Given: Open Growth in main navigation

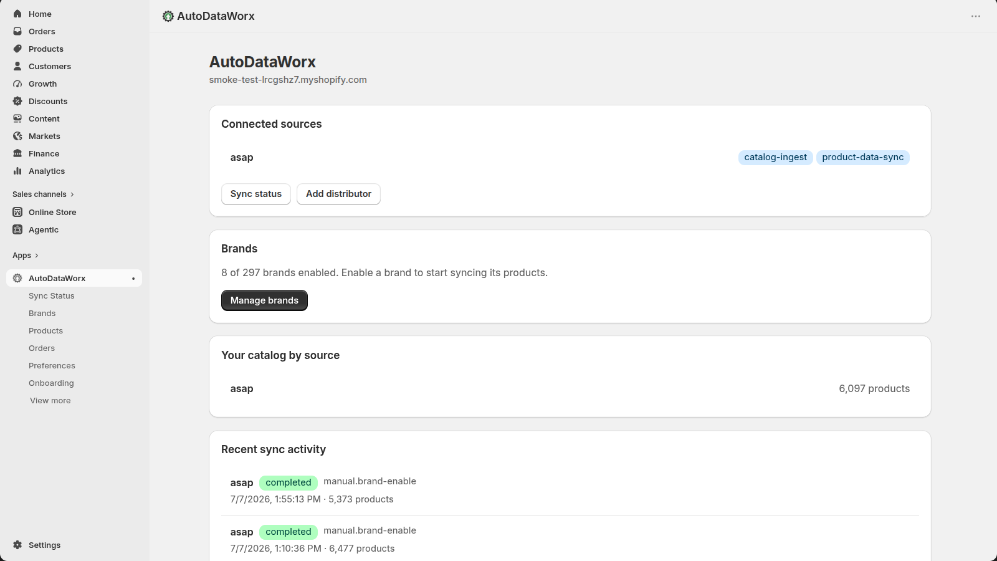Looking at the screenshot, I should pos(43,84).
